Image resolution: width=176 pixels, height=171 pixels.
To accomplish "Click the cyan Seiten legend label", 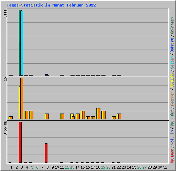I will (x=172, y=62).
